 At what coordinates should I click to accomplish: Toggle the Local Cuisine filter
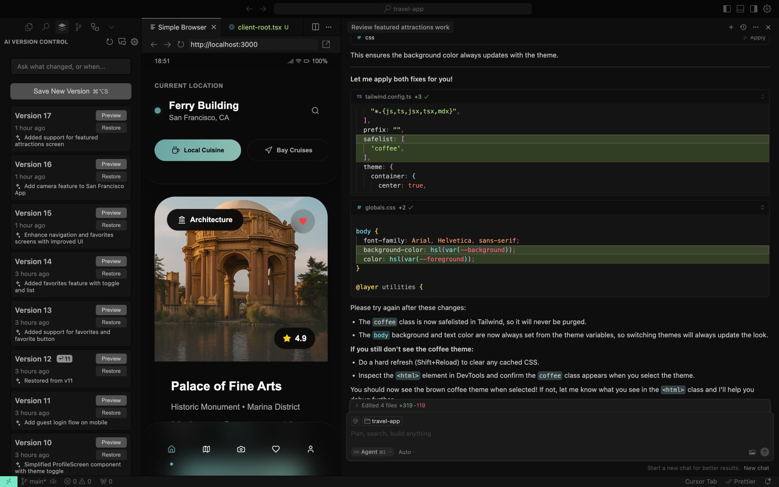197,150
